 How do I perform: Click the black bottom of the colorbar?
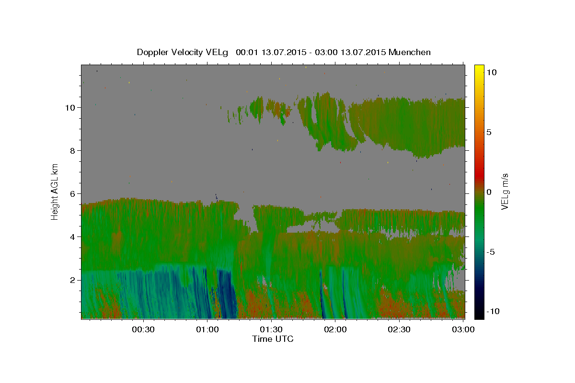click(479, 314)
